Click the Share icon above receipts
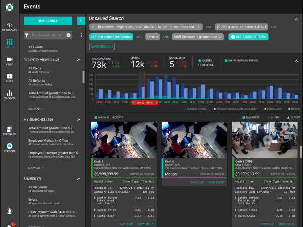The image size is (303, 227). click(269, 117)
